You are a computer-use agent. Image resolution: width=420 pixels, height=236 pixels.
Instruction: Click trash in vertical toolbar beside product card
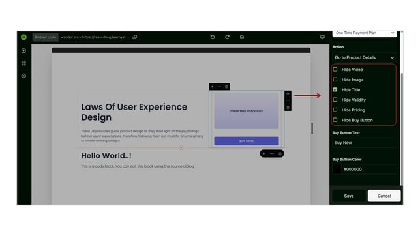pyautogui.click(x=288, y=108)
